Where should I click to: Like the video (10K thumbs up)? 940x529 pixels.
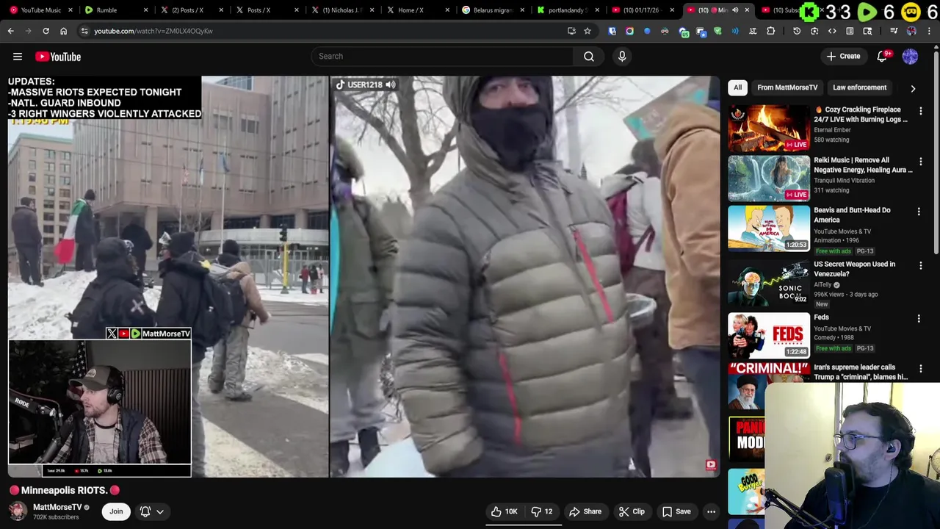pos(504,511)
